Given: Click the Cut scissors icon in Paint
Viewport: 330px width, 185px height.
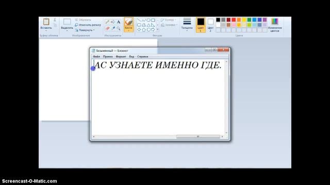Looking at the screenshot, I should point(55,20).
